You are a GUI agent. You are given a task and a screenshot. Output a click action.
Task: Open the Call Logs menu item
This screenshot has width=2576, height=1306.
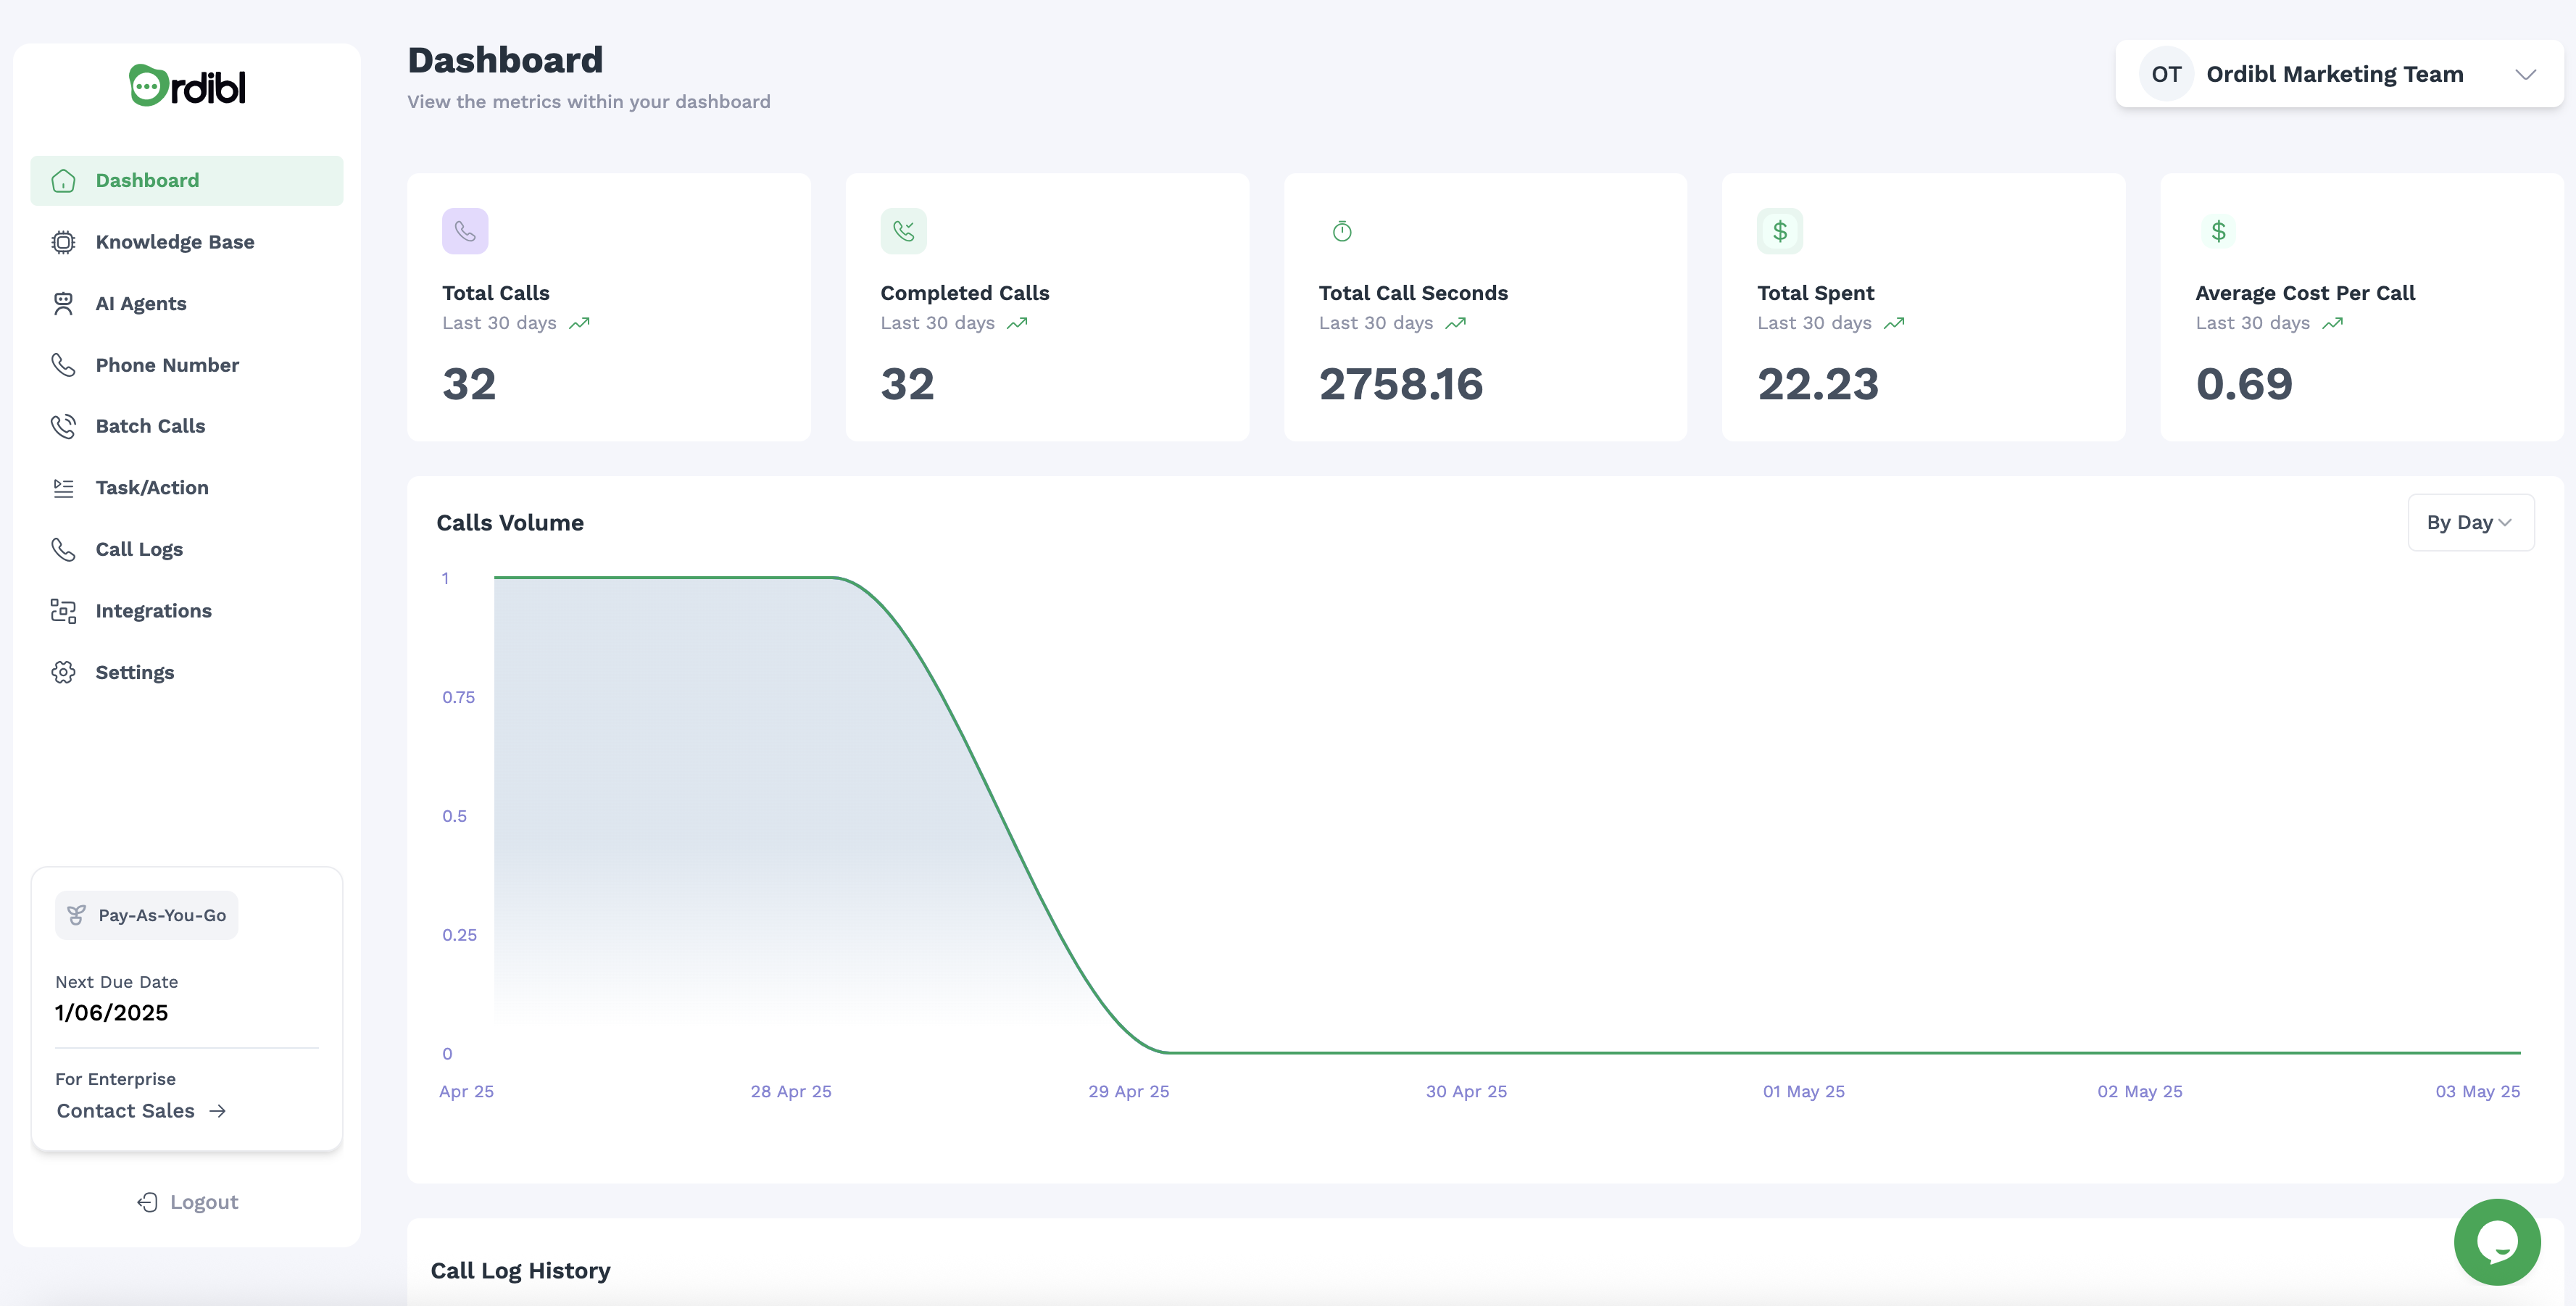(x=139, y=549)
